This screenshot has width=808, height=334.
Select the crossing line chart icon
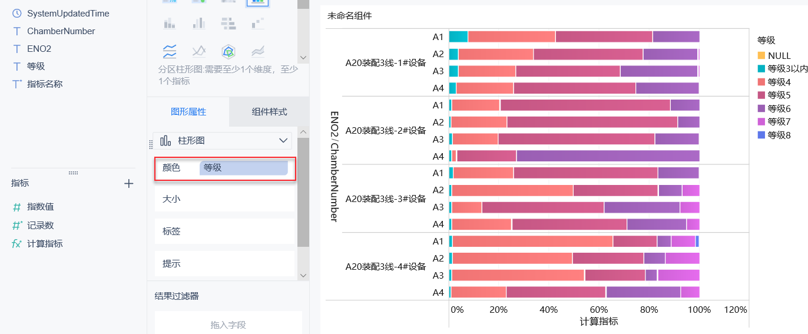199,51
